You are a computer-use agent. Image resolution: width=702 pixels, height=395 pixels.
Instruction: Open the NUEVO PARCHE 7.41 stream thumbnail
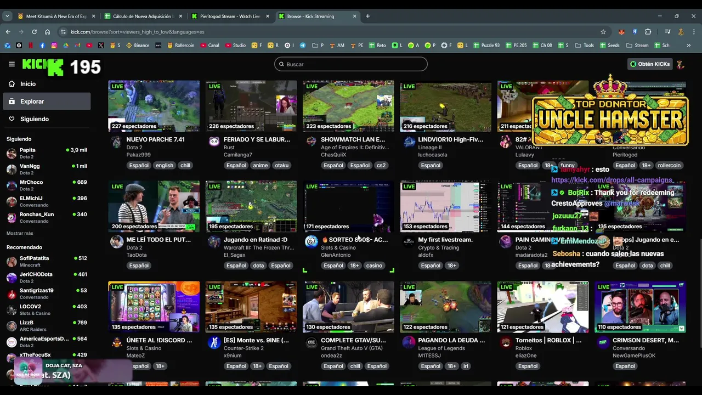[x=154, y=106]
